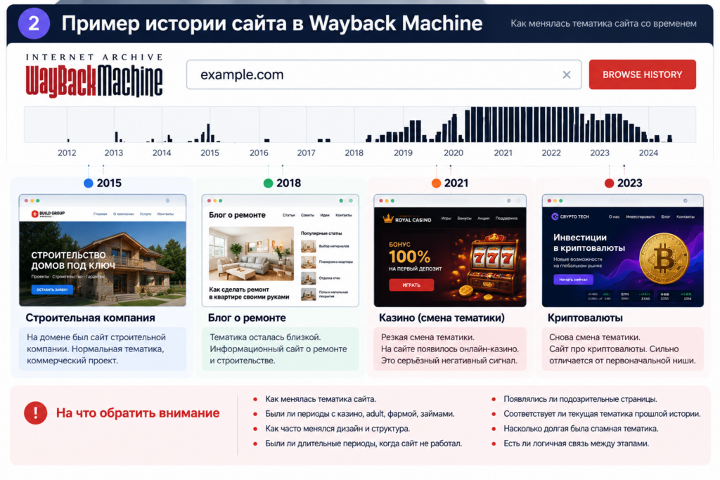The width and height of the screenshot is (720, 480).
Task: Open Статьи in the repair blog menu
Action: pyautogui.click(x=288, y=215)
